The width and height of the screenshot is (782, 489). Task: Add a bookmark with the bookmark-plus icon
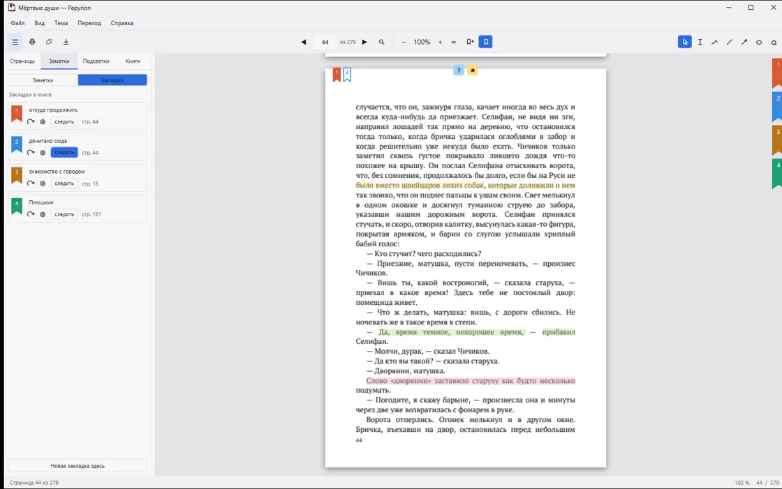click(x=470, y=43)
